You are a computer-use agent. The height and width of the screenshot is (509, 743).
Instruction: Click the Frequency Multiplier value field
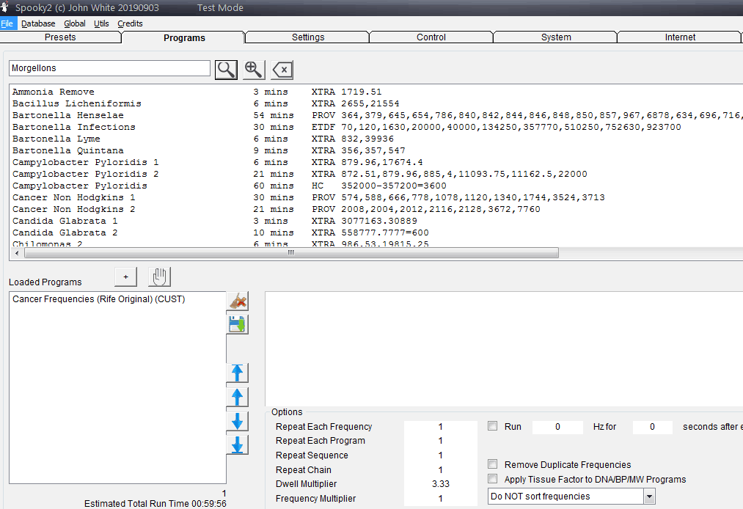click(x=441, y=499)
